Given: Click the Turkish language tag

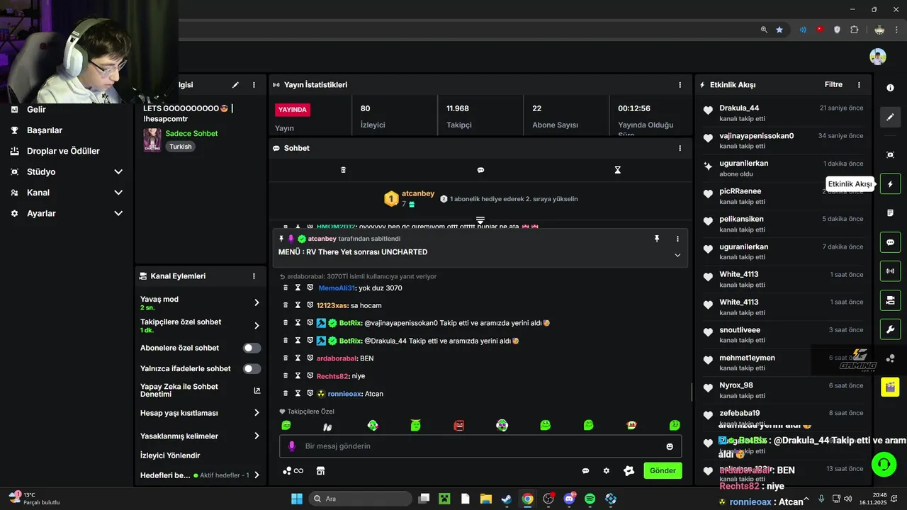Looking at the screenshot, I should pyautogui.click(x=180, y=147).
